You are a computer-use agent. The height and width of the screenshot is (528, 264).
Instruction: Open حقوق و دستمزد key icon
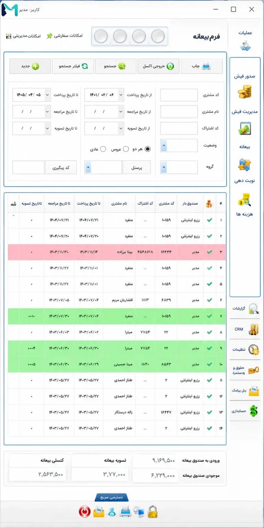coord(254,370)
